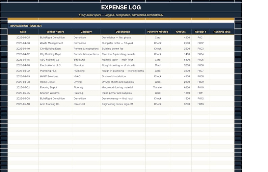The height and width of the screenshot is (172, 268).
Task: Click the 1500 amount cell
Action: click(x=181, y=98)
